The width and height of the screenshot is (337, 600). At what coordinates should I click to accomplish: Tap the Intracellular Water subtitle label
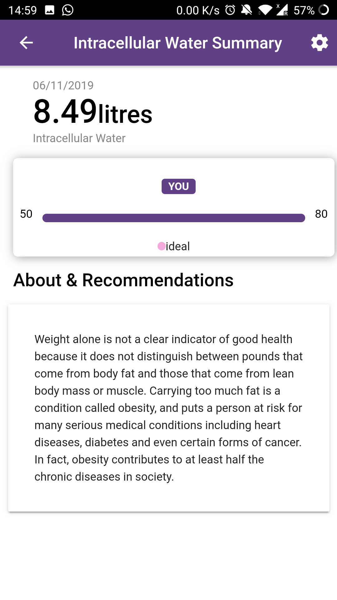(x=79, y=138)
